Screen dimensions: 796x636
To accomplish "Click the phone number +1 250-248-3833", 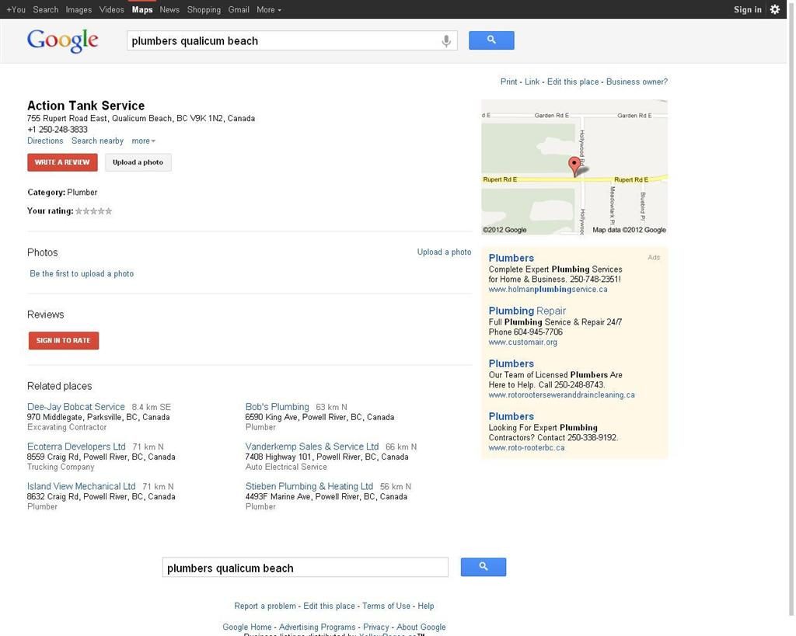I will [58, 130].
